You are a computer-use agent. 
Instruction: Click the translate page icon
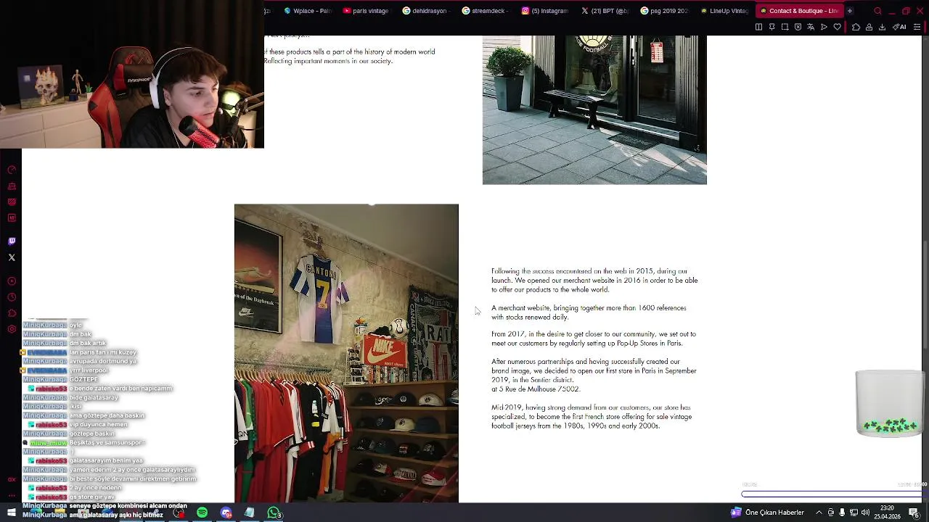[811, 27]
